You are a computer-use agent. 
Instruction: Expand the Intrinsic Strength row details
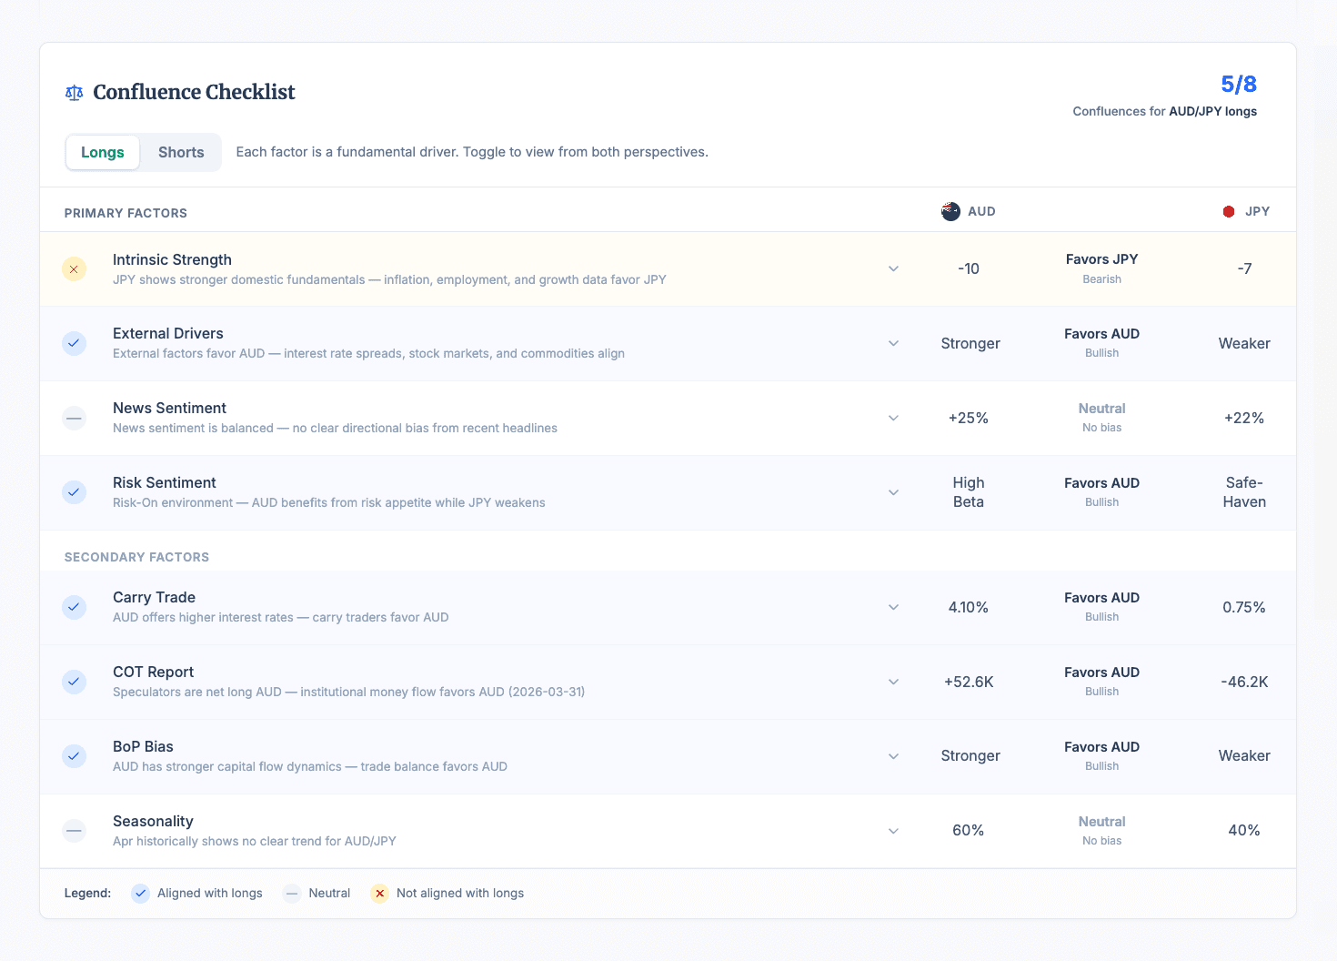[893, 268]
